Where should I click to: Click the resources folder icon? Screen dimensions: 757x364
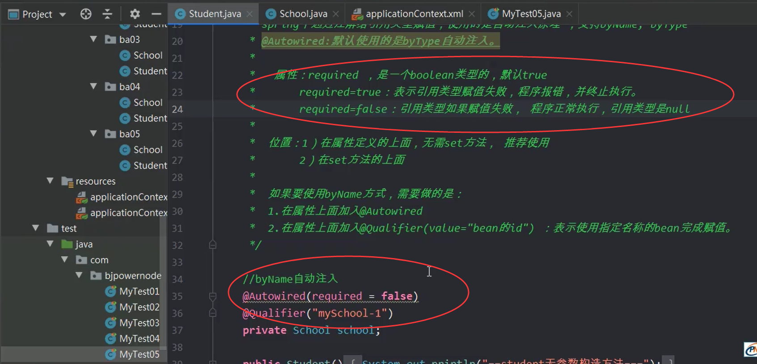tap(67, 182)
